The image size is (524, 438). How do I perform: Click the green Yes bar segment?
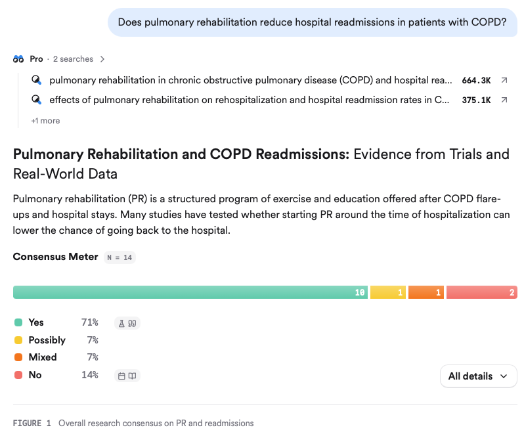click(190, 292)
